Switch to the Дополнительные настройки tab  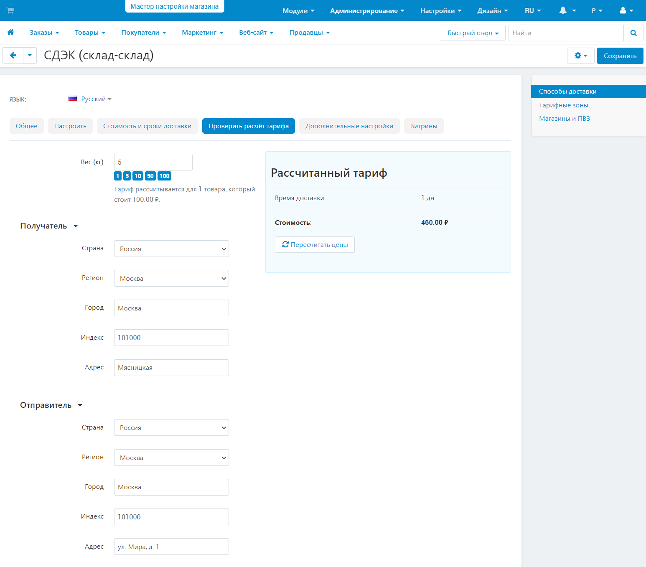[x=349, y=126]
